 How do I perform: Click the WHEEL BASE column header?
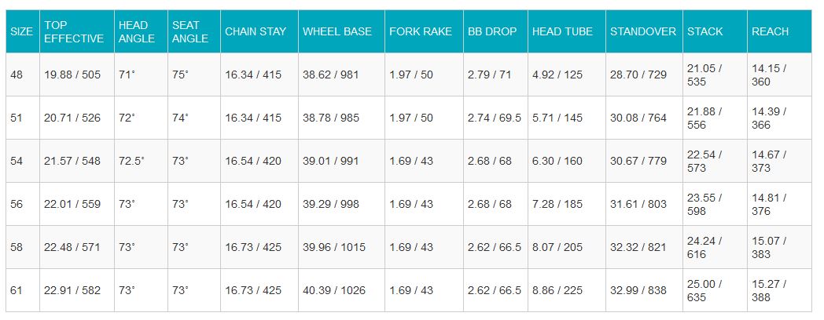(337, 31)
